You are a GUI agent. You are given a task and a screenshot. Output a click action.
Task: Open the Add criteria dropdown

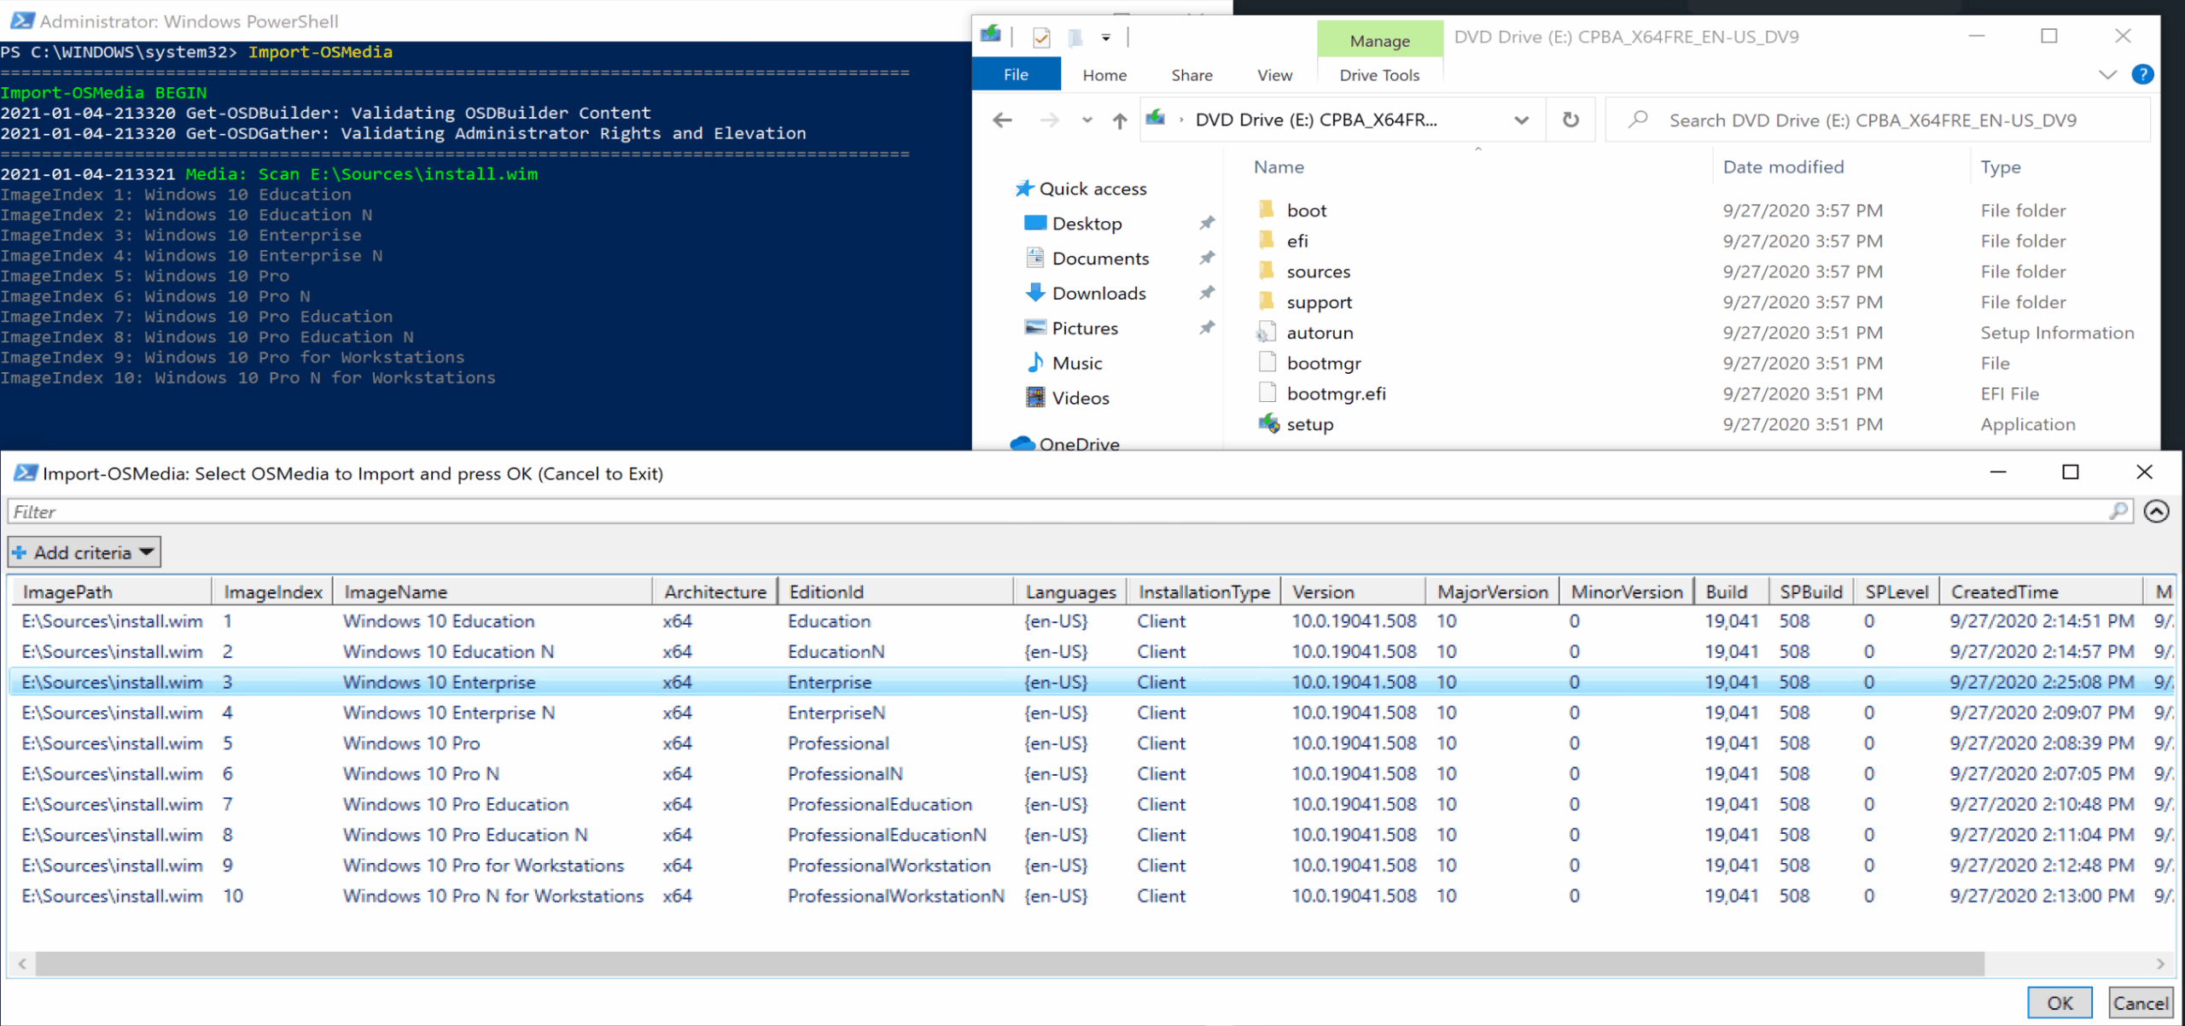tap(83, 551)
